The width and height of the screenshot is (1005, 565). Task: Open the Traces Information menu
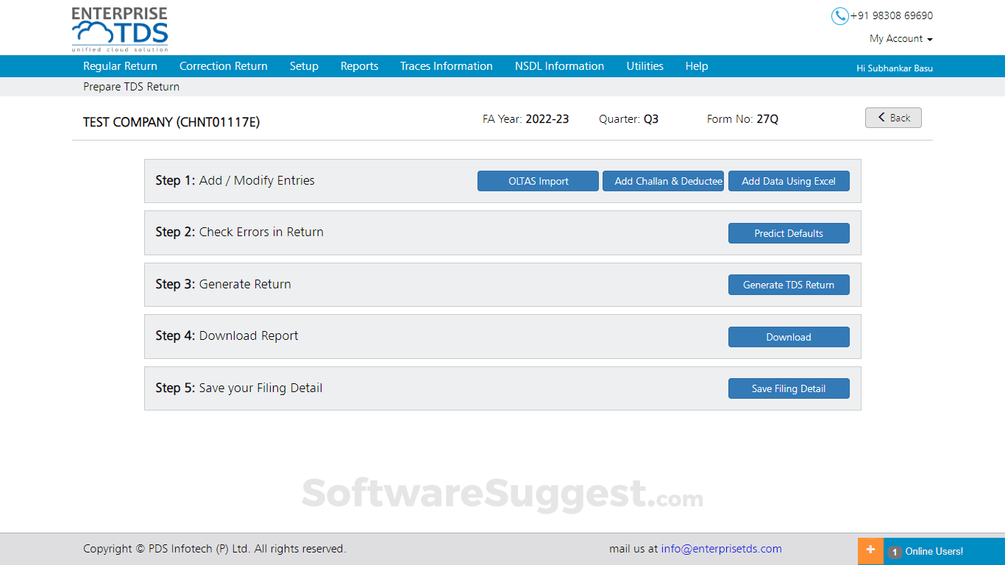[x=446, y=65]
